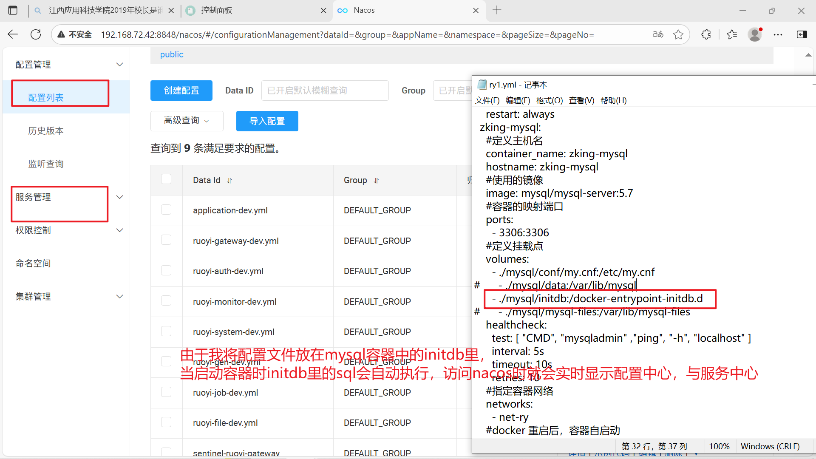Click the container_name: zking-mysql line in Notepad
This screenshot has height=459, width=816.
coord(557,154)
